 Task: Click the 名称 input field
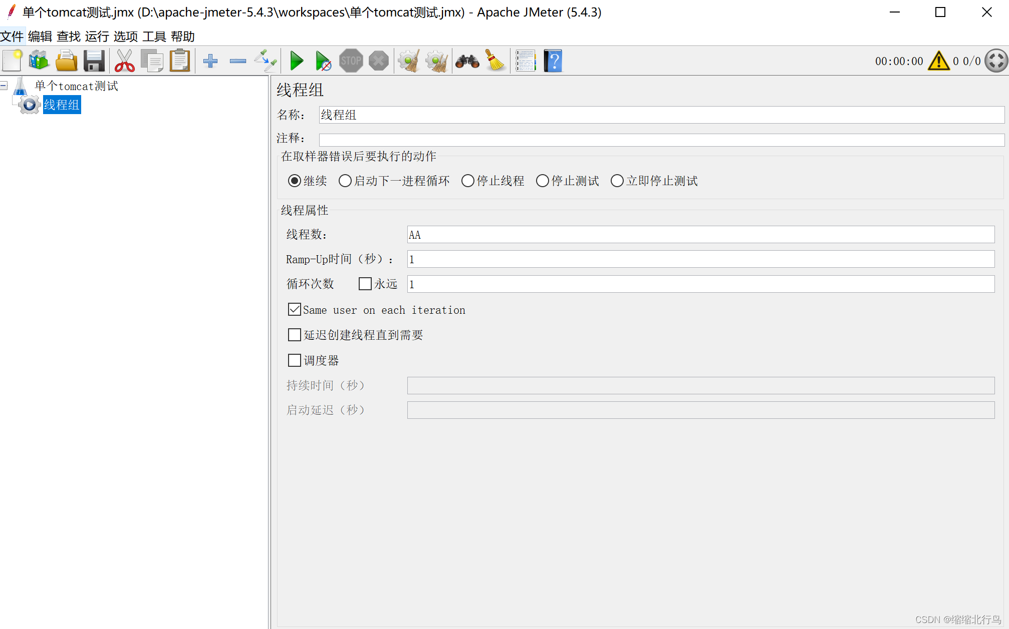661,115
